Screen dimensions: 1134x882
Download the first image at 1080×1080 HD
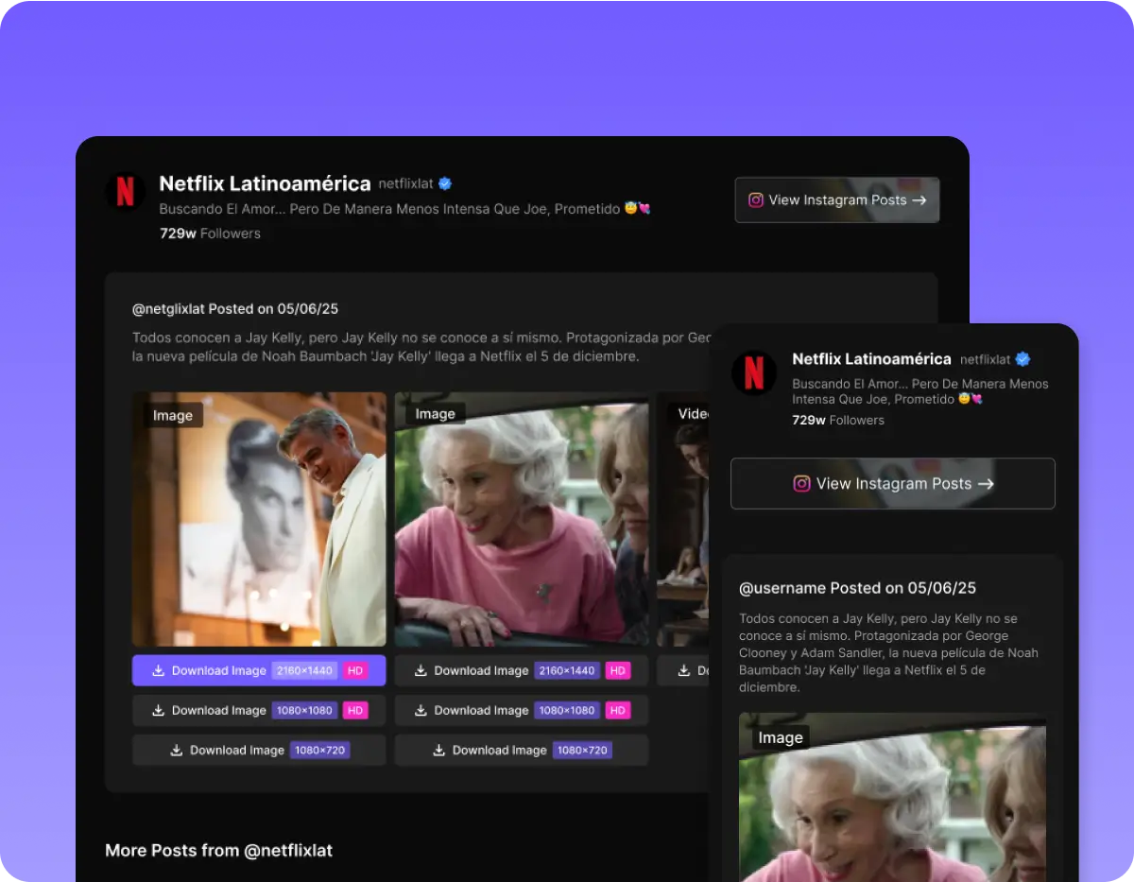(259, 710)
